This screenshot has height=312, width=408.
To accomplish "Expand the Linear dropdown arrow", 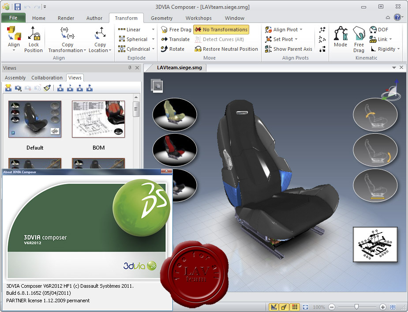I will 153,30.
